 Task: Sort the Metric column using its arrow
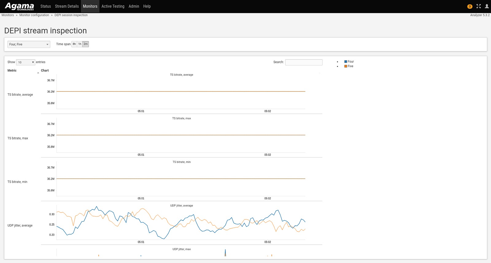[x=38, y=72]
